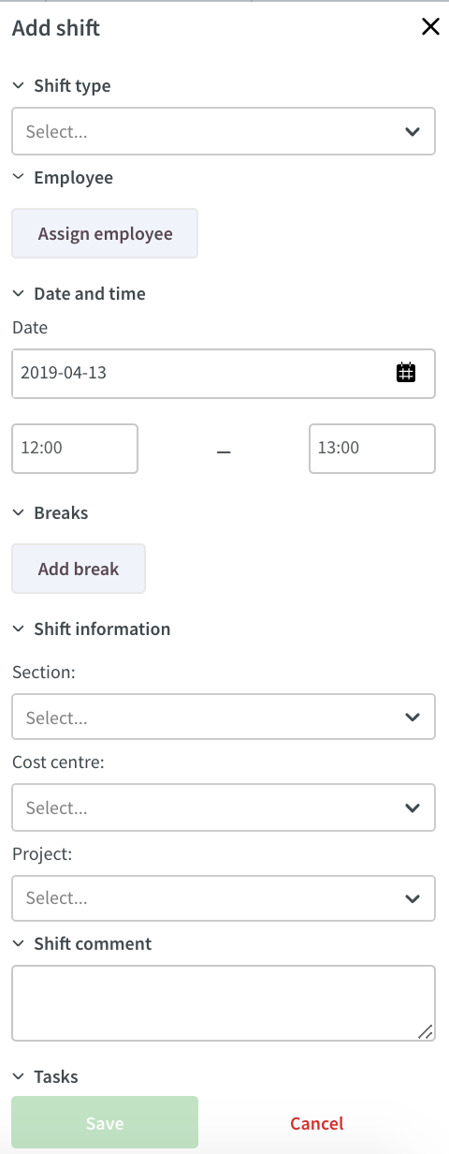This screenshot has width=449, height=1154.
Task: Click the Cancel link
Action: 317,1123
